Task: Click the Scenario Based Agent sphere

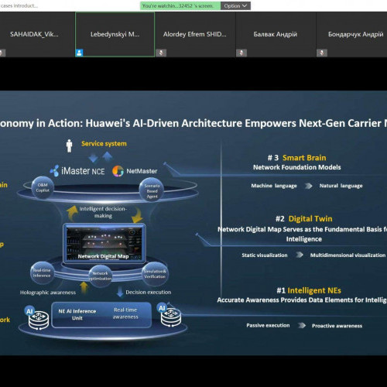Action: pyautogui.click(x=152, y=190)
